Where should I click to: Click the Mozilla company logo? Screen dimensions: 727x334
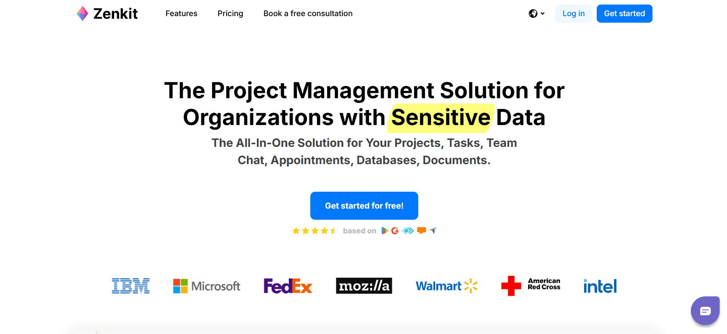(x=363, y=286)
